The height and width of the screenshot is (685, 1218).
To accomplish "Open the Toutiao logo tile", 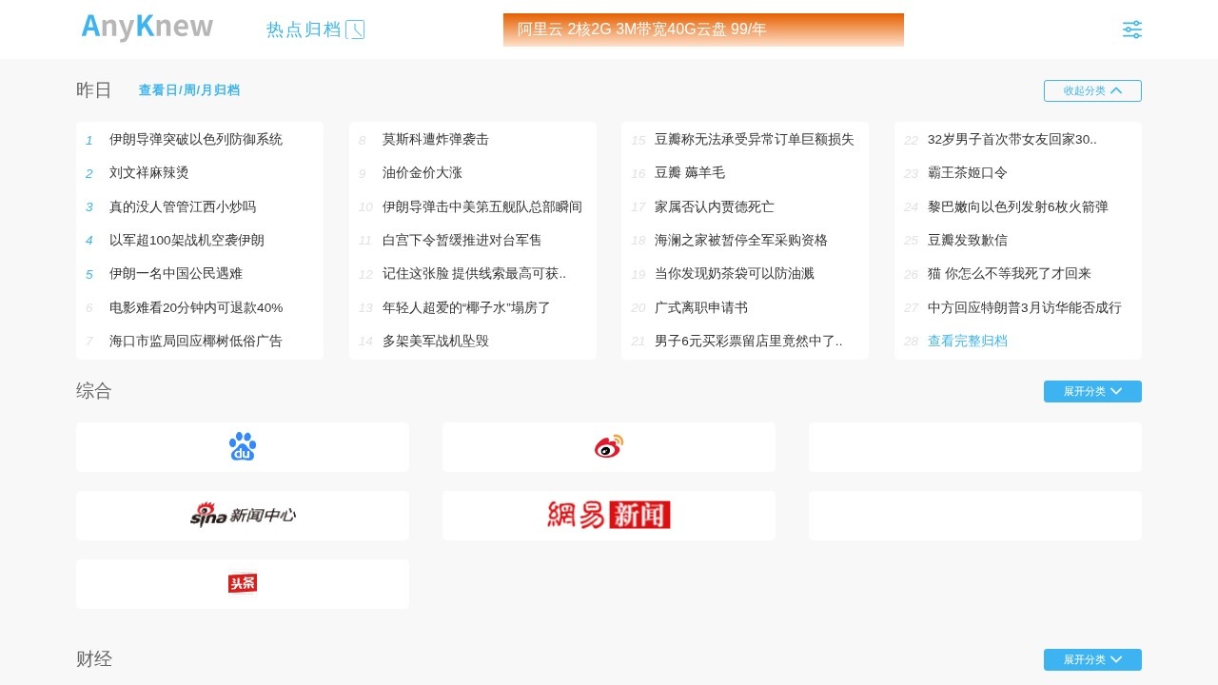I will (x=243, y=583).
